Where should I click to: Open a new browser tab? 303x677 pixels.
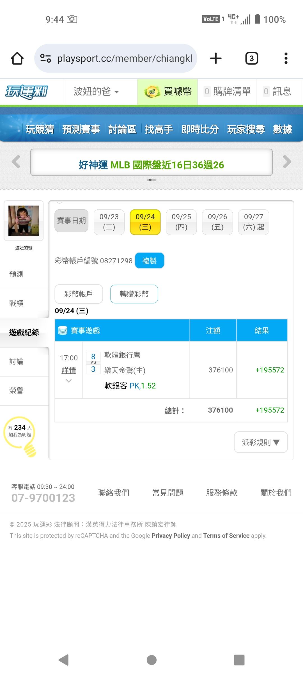coord(216,58)
